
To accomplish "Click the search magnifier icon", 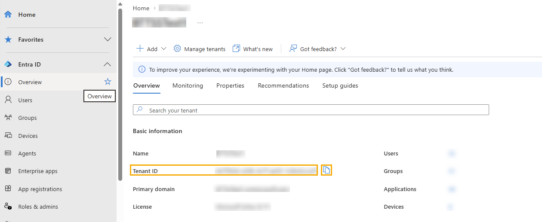I will 140,110.
